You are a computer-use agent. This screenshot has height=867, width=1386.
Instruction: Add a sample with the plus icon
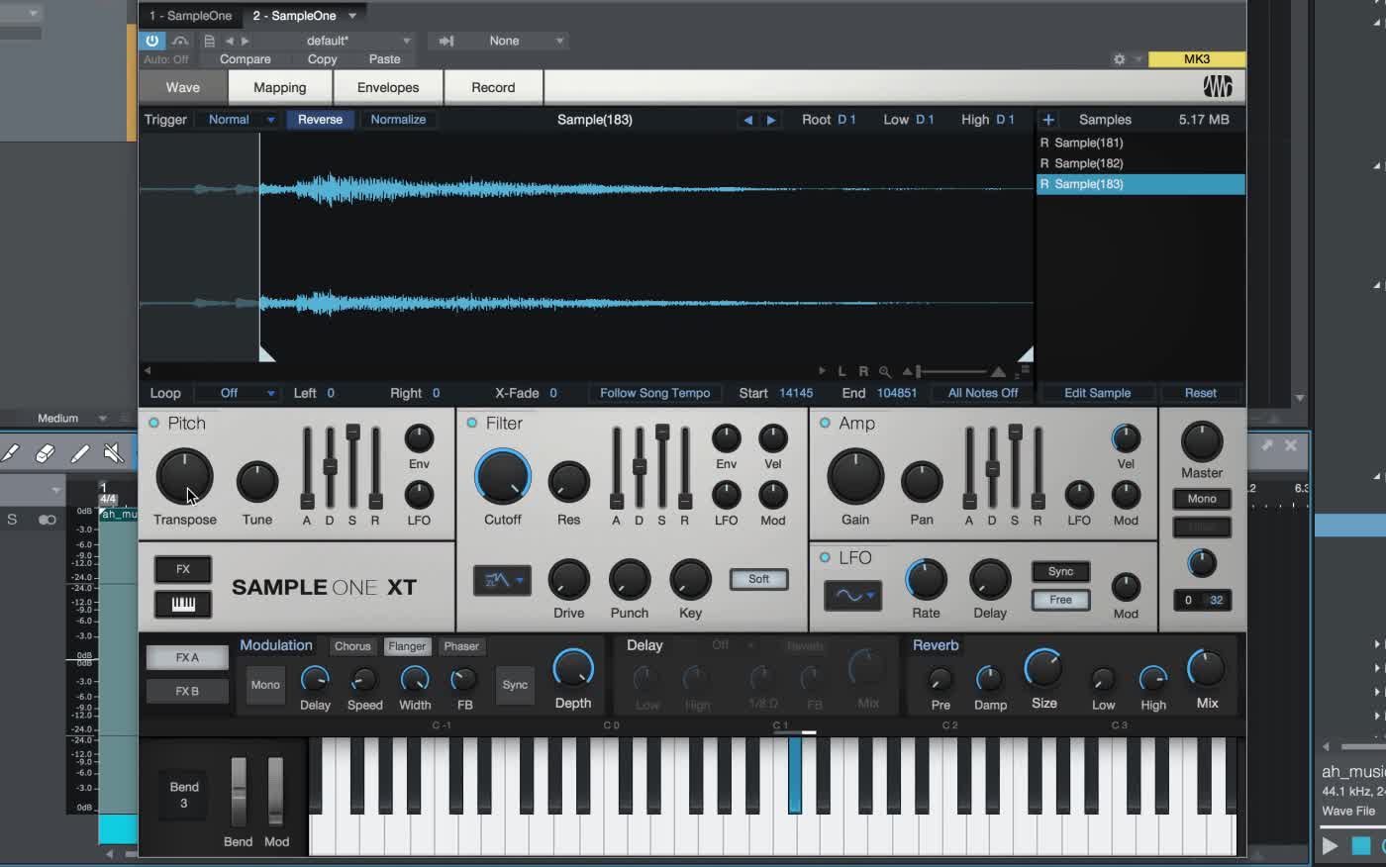tap(1048, 120)
